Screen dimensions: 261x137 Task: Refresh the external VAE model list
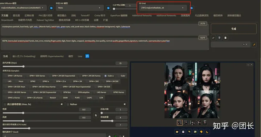[x=108, y=8]
